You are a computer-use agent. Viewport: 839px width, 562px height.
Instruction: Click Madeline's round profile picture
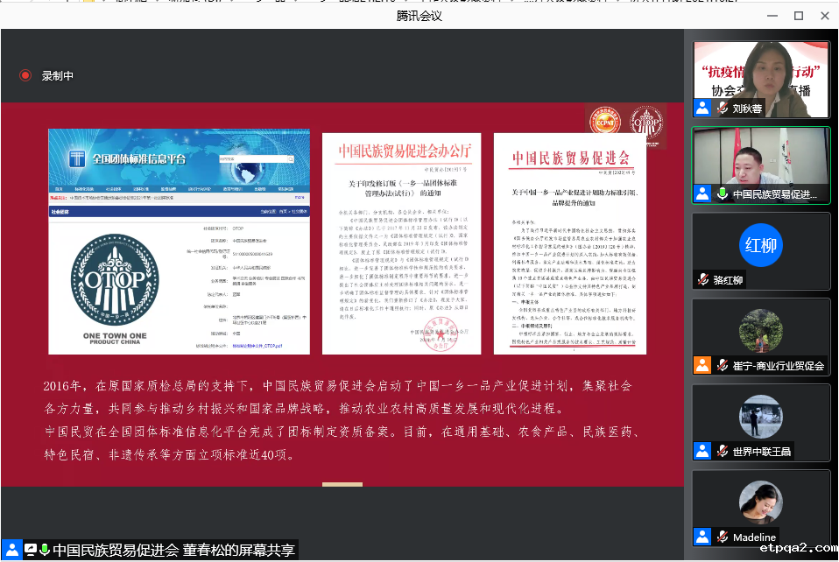pyautogui.click(x=760, y=502)
